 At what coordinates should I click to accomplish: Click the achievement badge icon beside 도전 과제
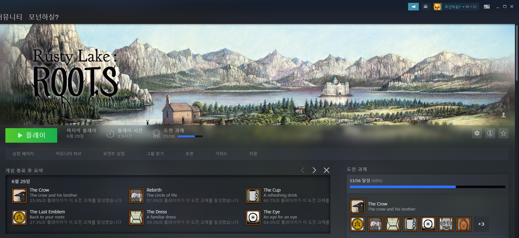pos(156,134)
